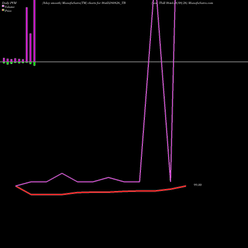Select the Volume legend label

[x=9, y=7]
